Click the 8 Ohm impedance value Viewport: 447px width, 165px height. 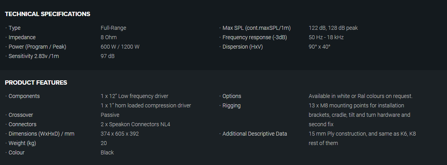point(107,37)
